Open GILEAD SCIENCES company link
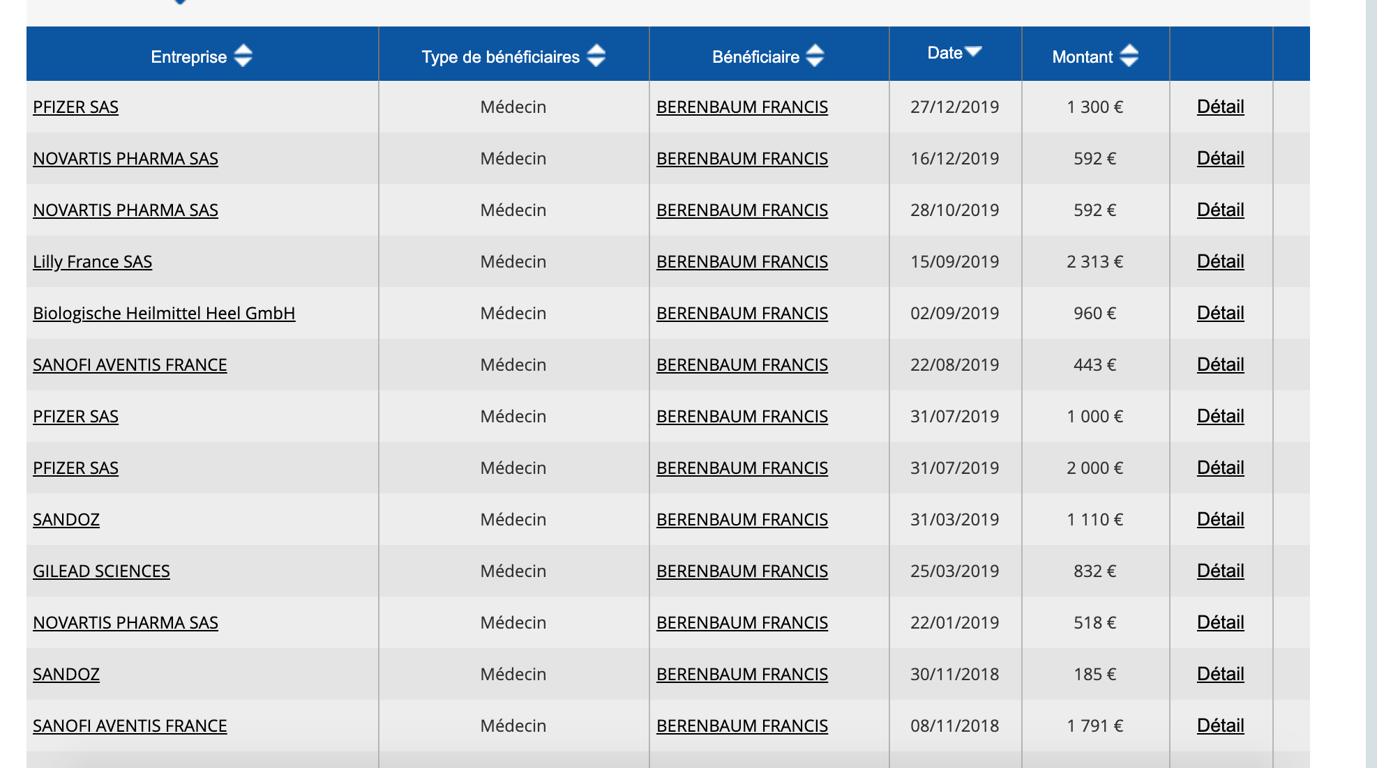Screen dimensions: 1377x768 101,571
